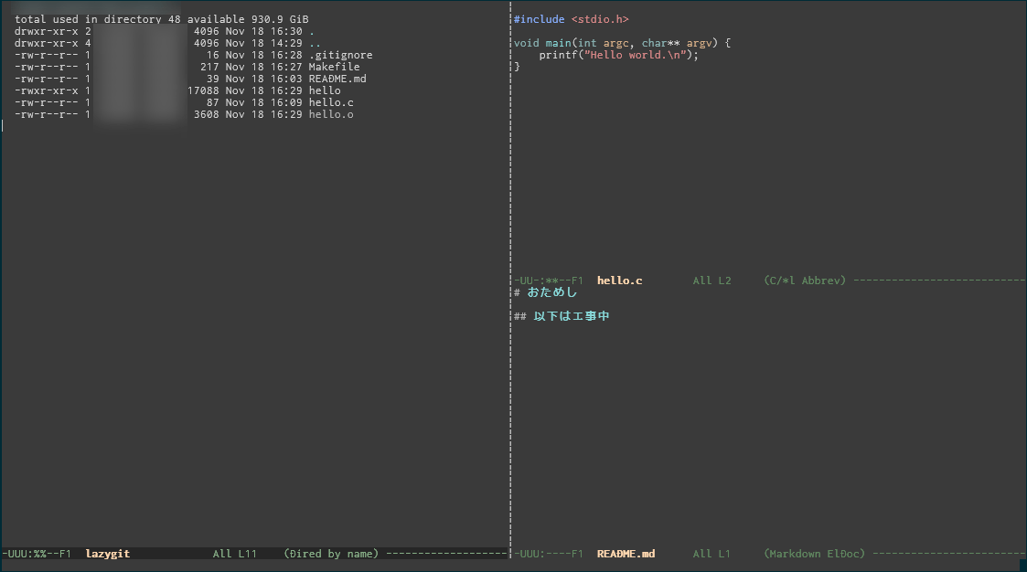Click the '以下は工事中' markdown subheading
The width and height of the screenshot is (1027, 572).
[x=571, y=316]
